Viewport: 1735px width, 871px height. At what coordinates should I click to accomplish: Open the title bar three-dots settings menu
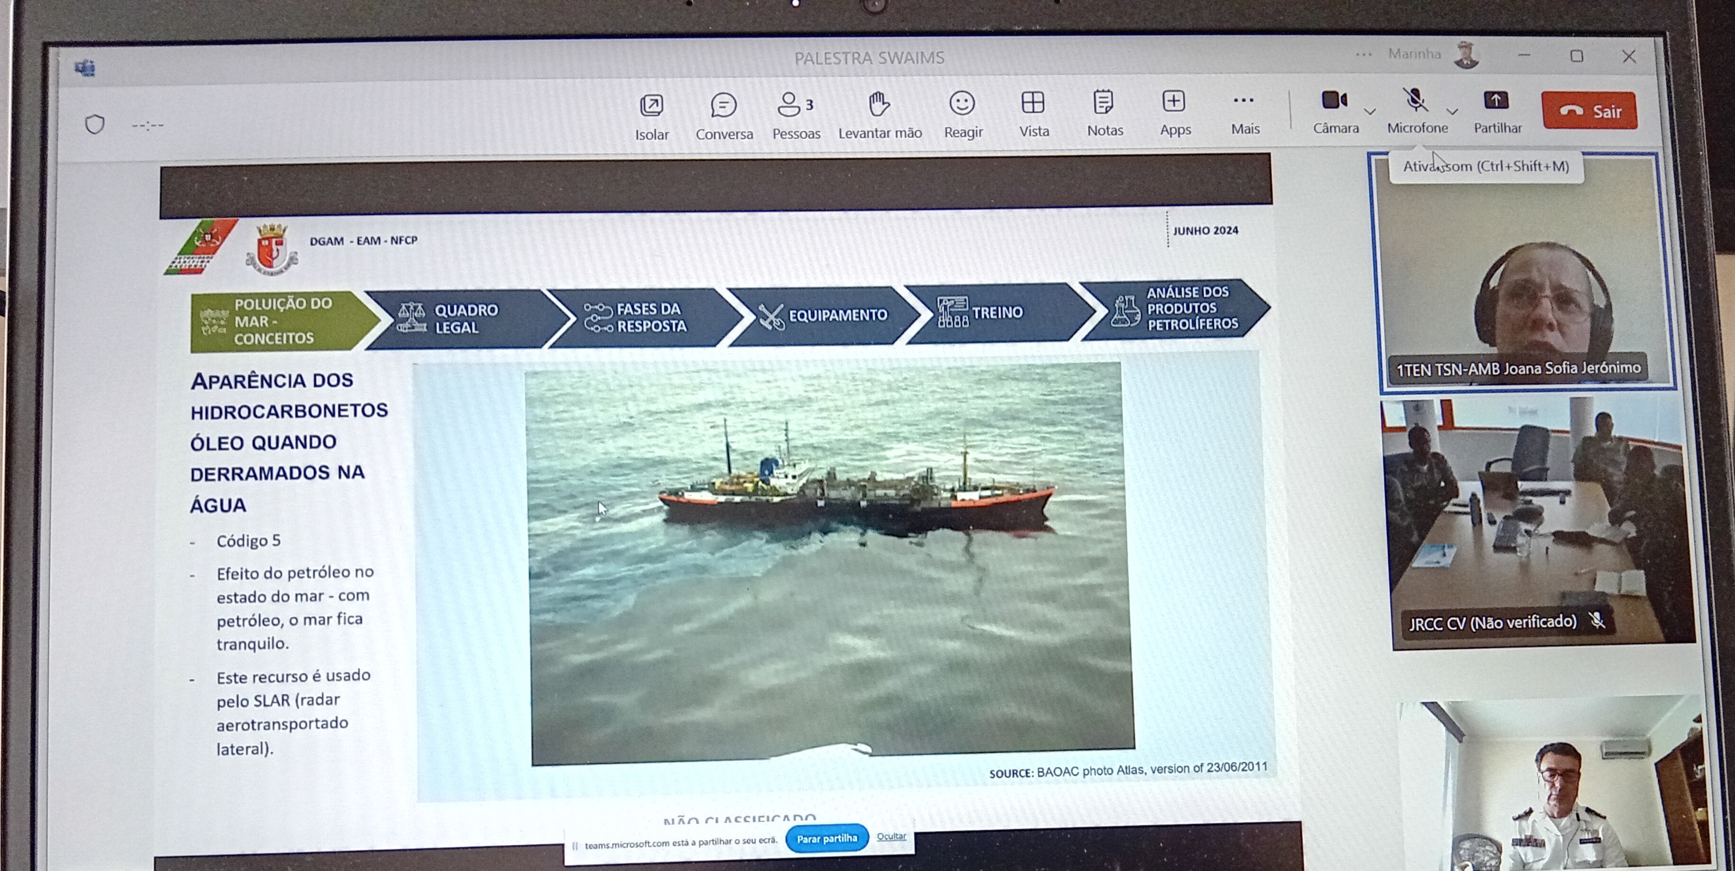[x=1364, y=55]
